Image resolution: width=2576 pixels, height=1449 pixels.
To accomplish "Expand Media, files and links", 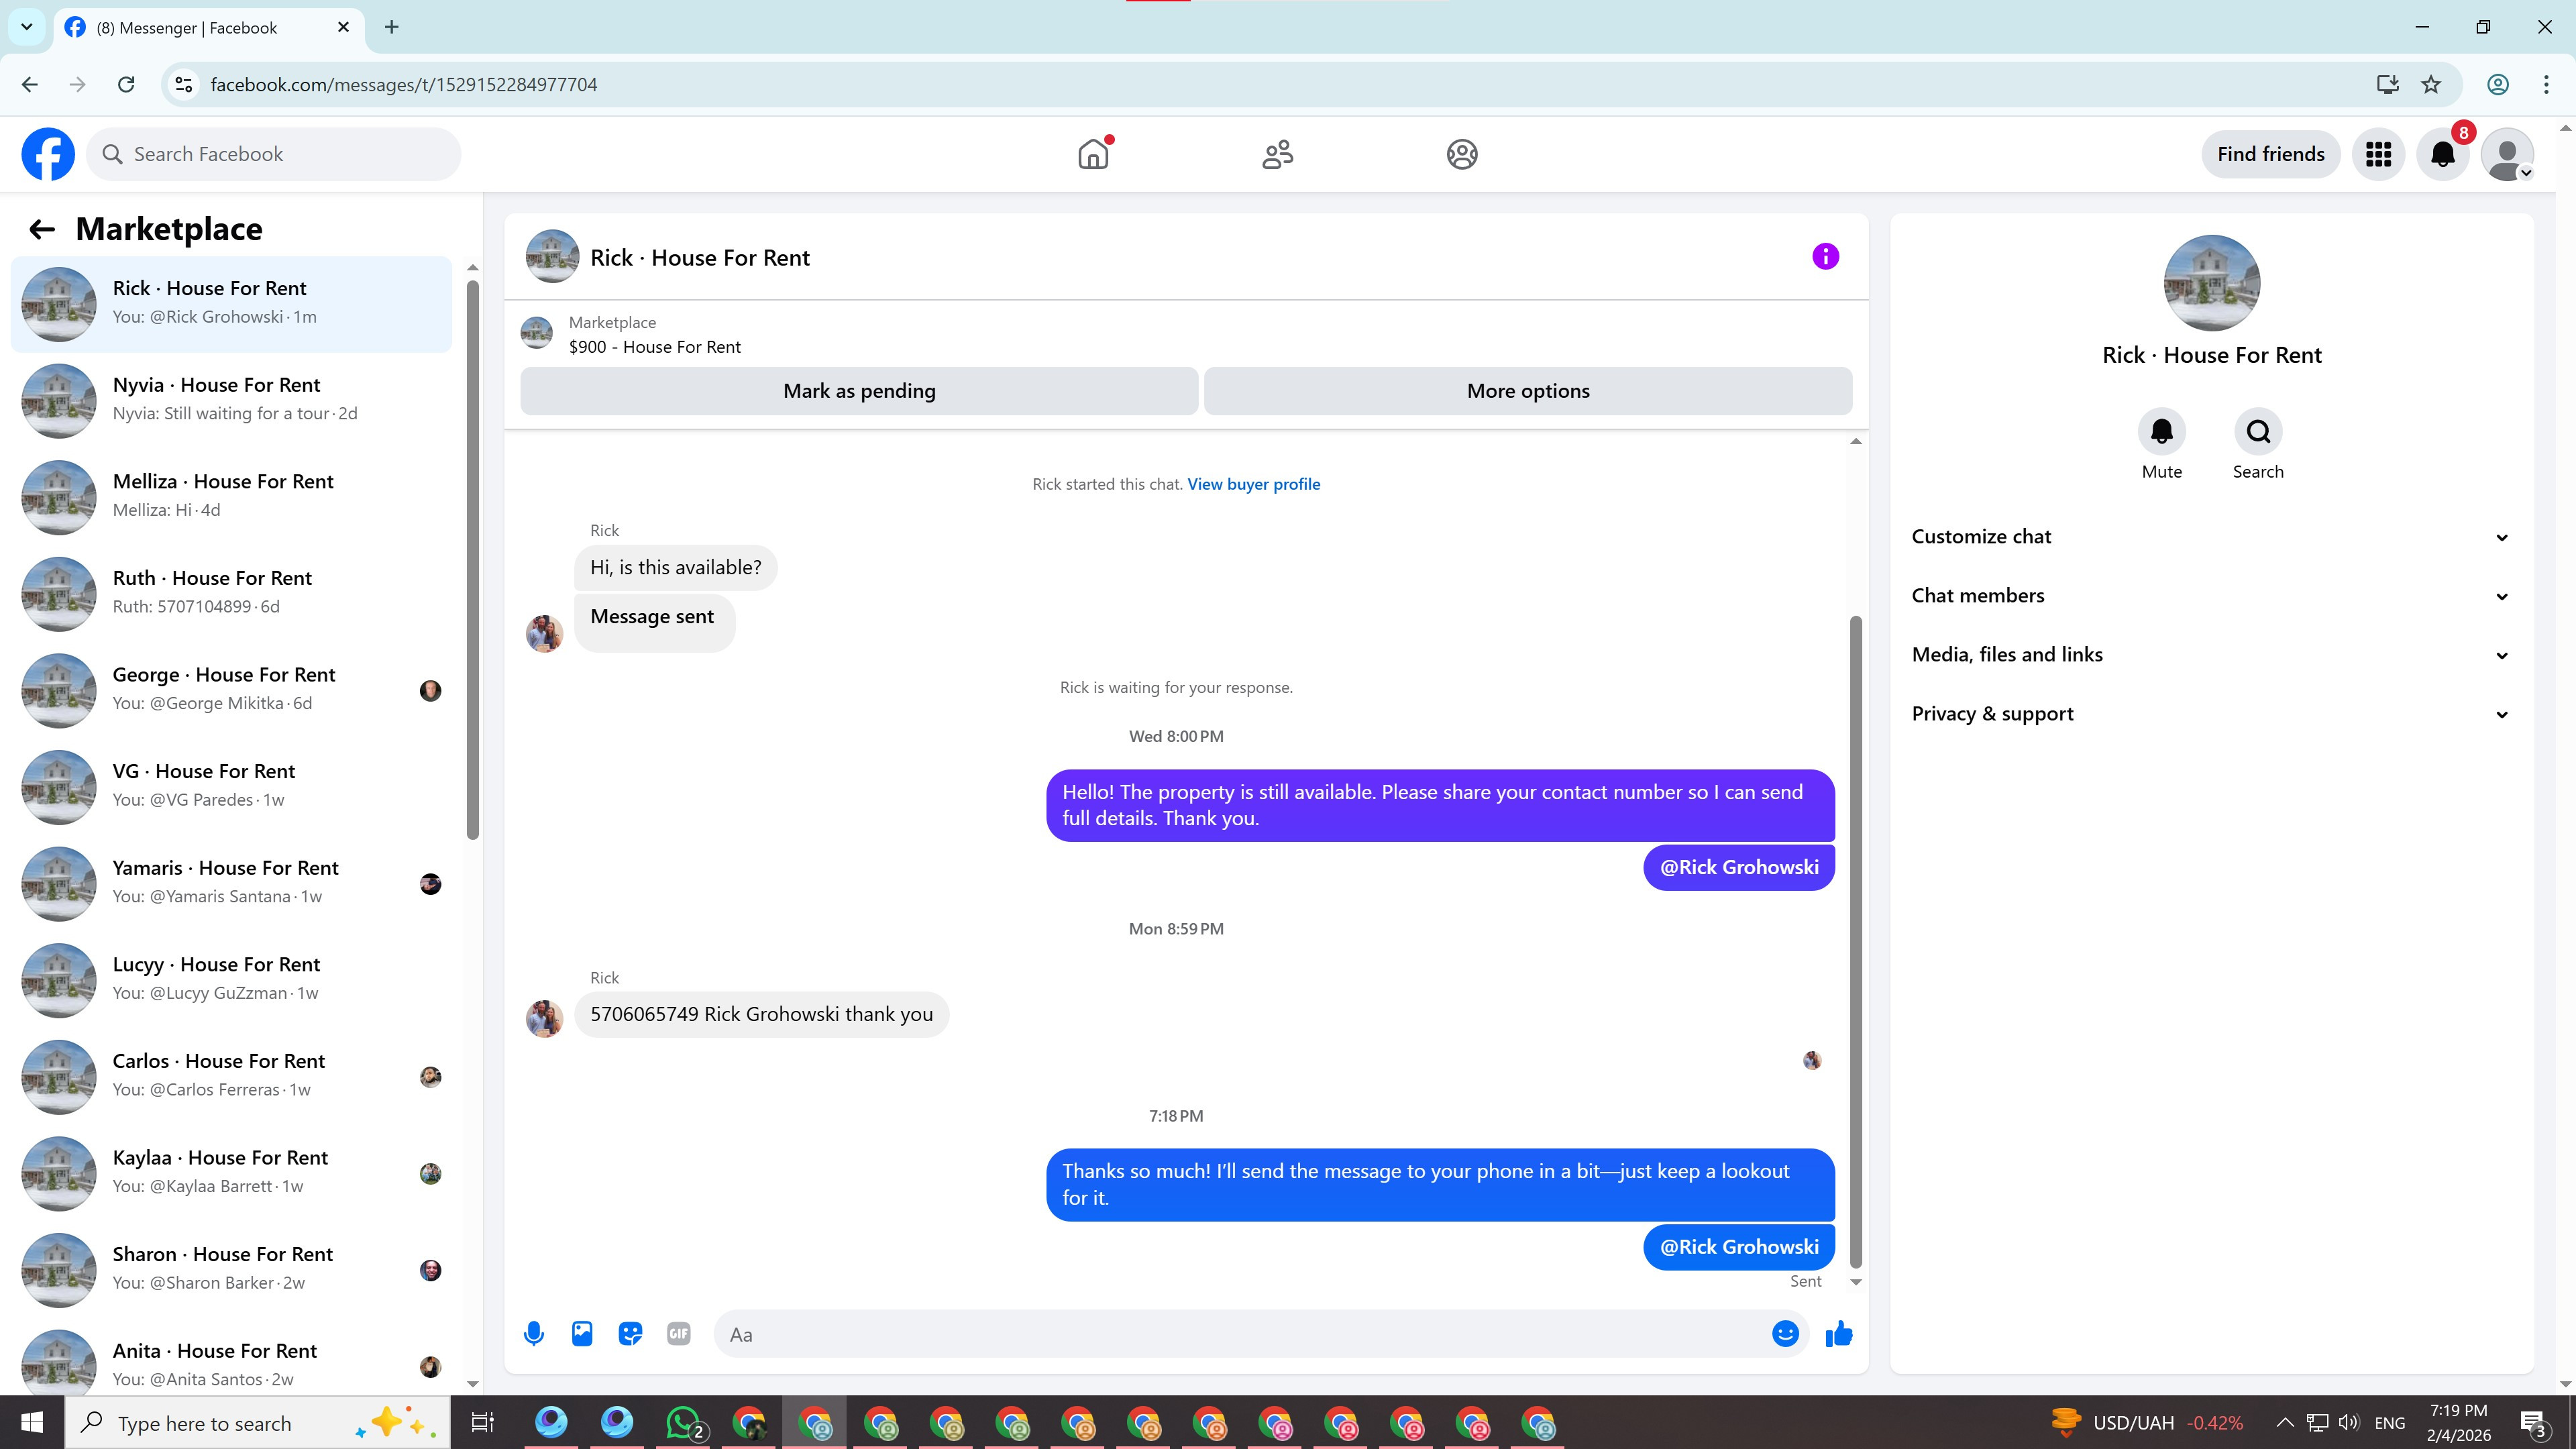I will (x=2210, y=655).
